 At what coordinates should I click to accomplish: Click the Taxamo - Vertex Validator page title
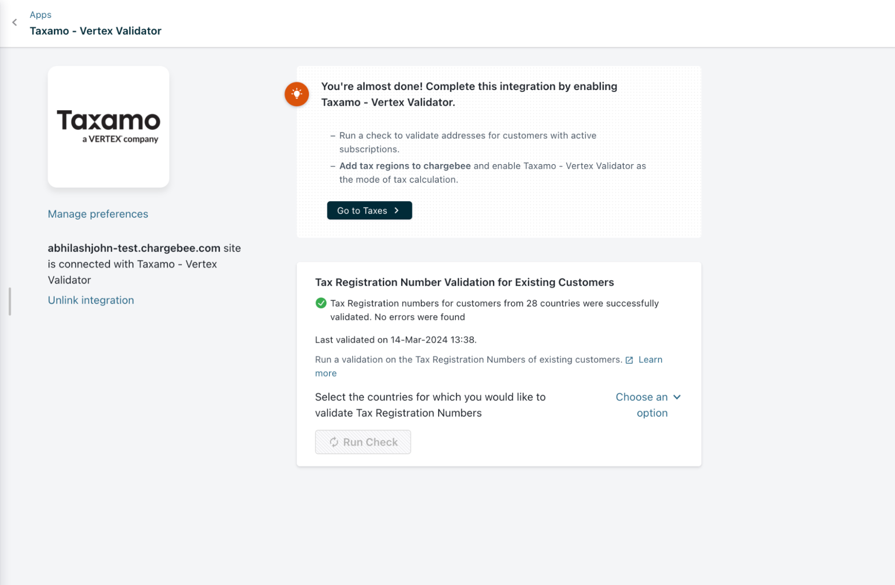(95, 31)
